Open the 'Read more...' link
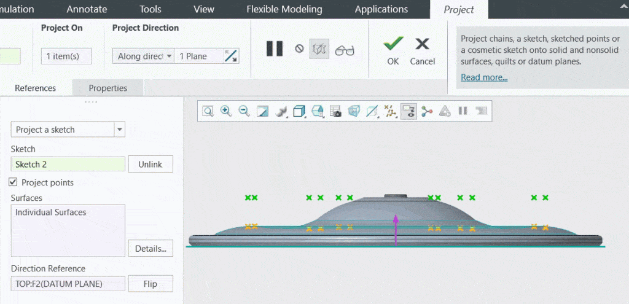Viewport: 629px width, 304px height. tap(484, 77)
